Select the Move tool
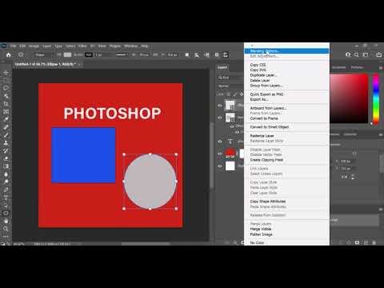 [6, 73]
